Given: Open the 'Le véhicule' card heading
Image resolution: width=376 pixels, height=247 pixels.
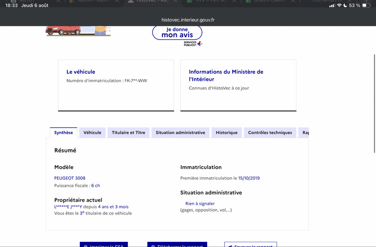Looking at the screenshot, I should pos(81,72).
